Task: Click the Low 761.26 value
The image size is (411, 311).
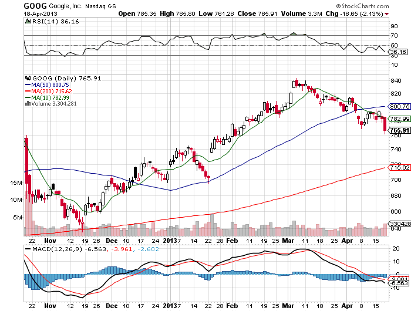Action: click(216, 14)
